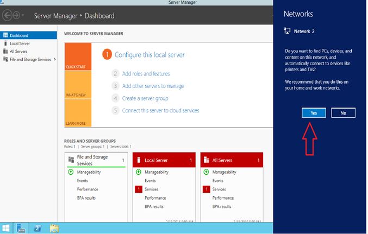Image resolution: width=368 pixels, height=234 pixels.
Task: Open Server Manager from the taskbar
Action: 21,229
